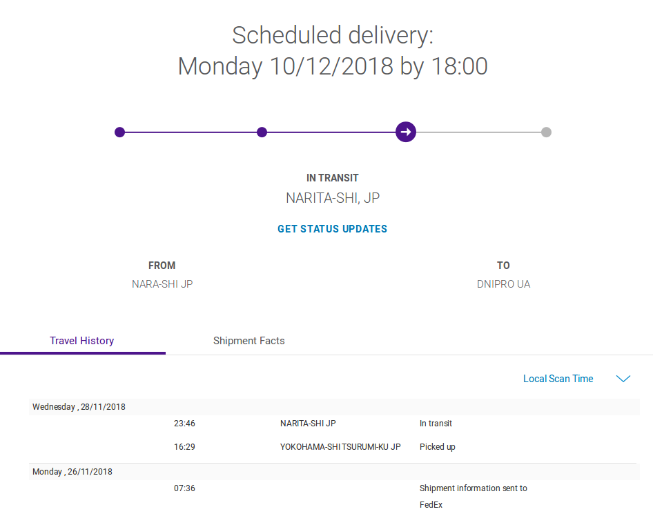
Task: Open the Local Scan Time dropdown label
Action: [x=558, y=379]
